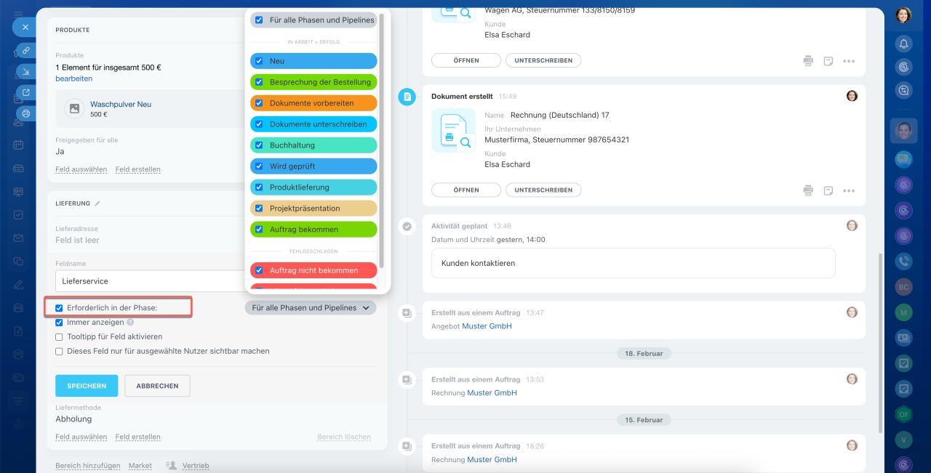Open the Waschpulver Neu product image placeholder

pos(73,108)
